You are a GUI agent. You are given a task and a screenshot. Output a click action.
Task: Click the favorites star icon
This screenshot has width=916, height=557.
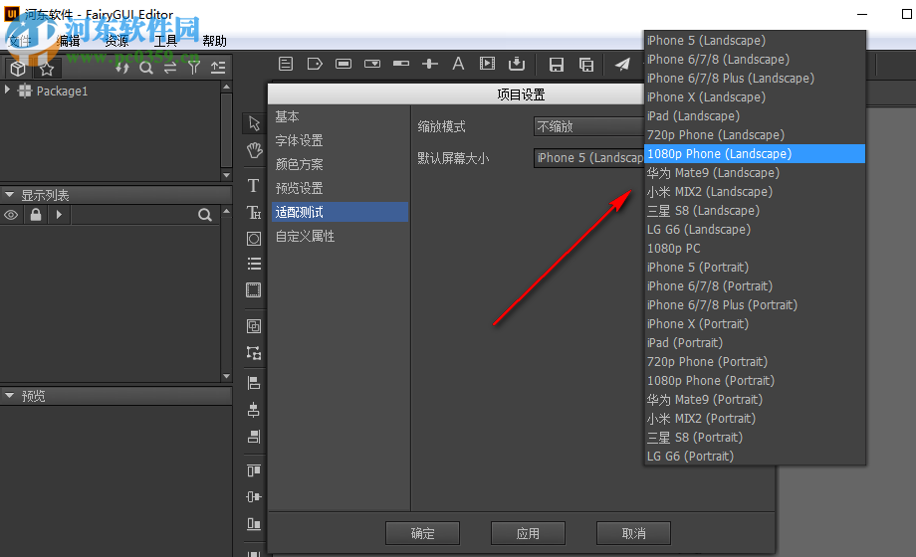click(x=47, y=69)
